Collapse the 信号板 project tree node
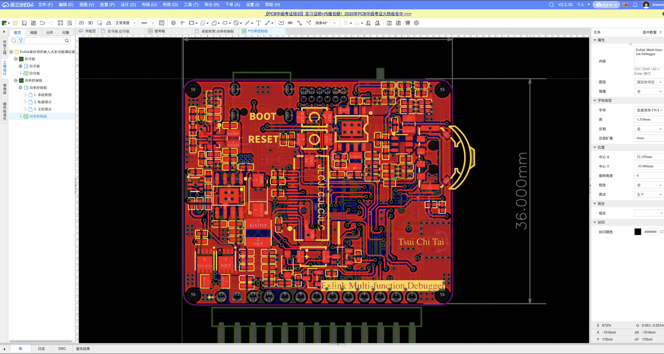The width and height of the screenshot is (664, 354). (x=16, y=59)
